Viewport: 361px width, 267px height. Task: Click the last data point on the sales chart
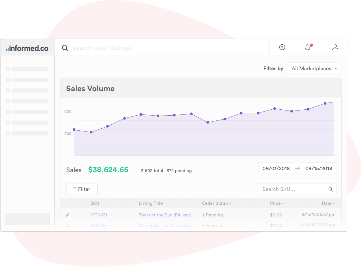[325, 104]
